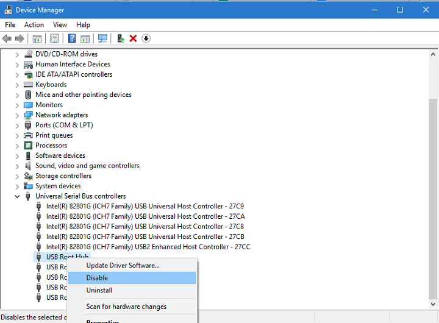Maximize the Device Manager window
The image size is (439, 323).
coord(400,10)
